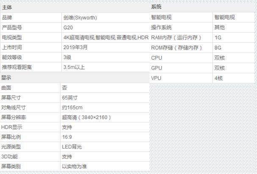257x174 pixels.
Task: Click the 显示 section header
Action: click(6, 77)
